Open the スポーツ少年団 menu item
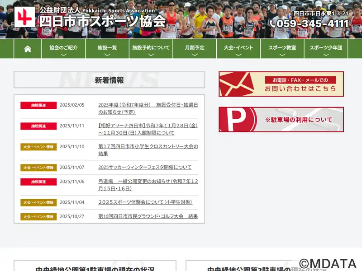The height and width of the screenshot is (271, 362). click(326, 48)
